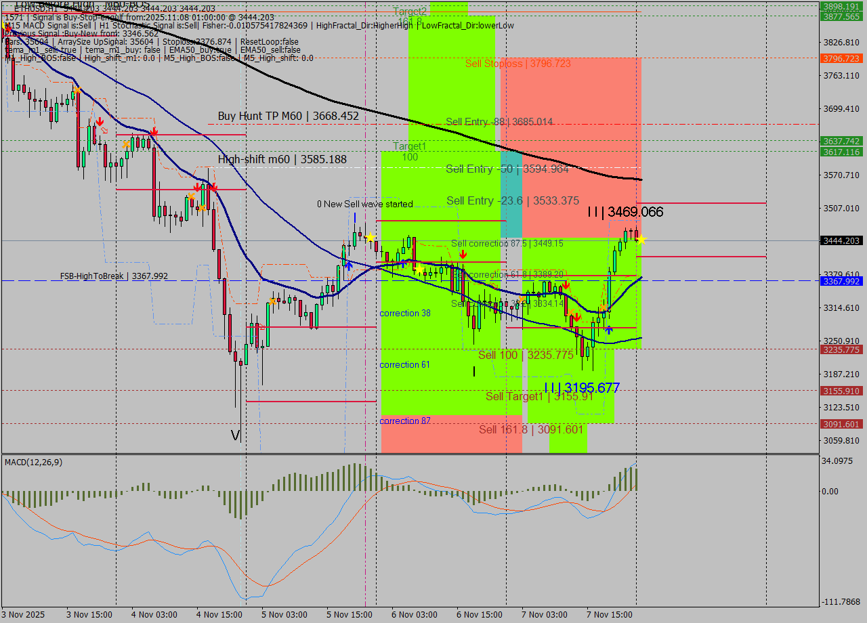This screenshot has width=867, height=623.
Task: Click the black 'I I | 3469.066' wave label
Action: [625, 212]
